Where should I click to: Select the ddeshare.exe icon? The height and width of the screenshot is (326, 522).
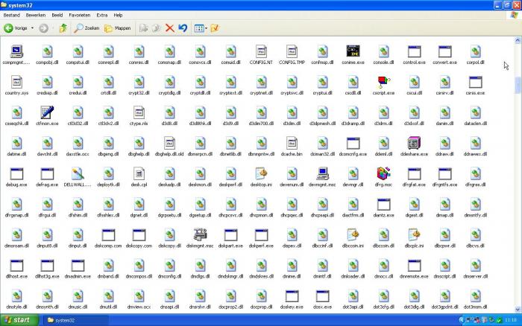tap(414, 143)
